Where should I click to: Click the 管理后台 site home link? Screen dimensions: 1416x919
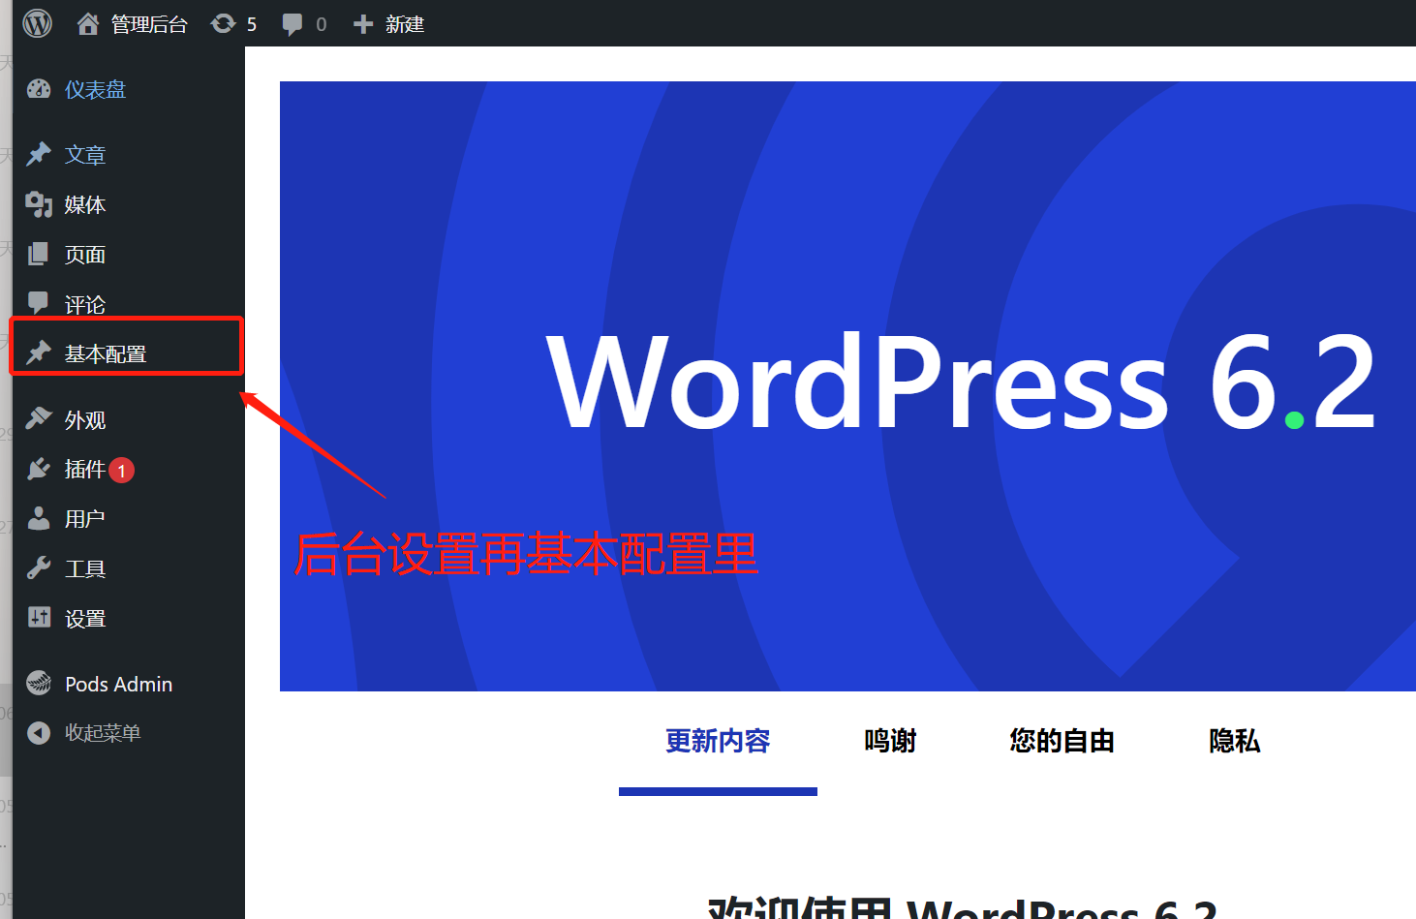(148, 24)
